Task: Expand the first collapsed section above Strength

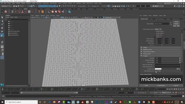Action: coord(160,47)
